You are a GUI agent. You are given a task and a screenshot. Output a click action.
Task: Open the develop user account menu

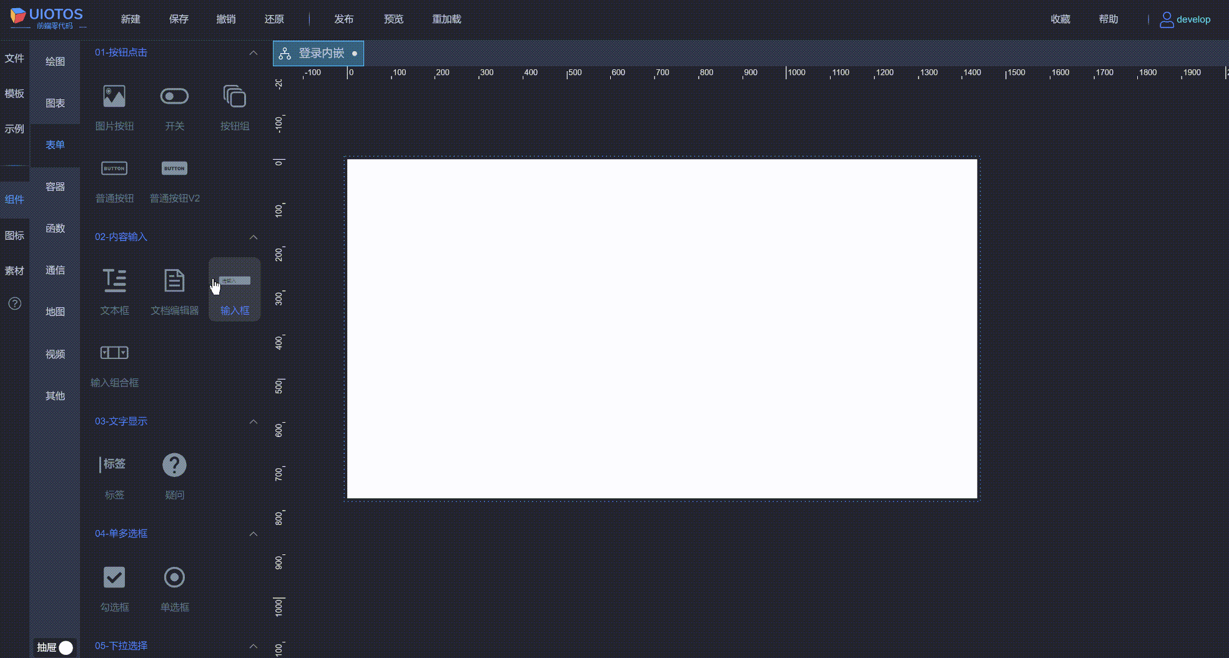(1186, 19)
